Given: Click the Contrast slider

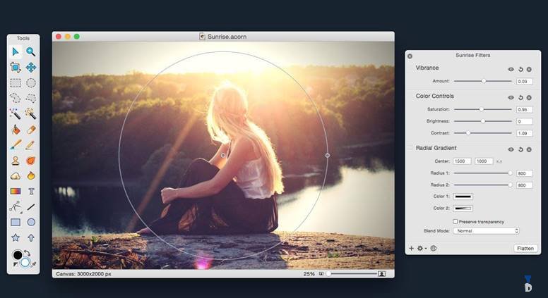Looking at the screenshot, I should tap(482, 132).
